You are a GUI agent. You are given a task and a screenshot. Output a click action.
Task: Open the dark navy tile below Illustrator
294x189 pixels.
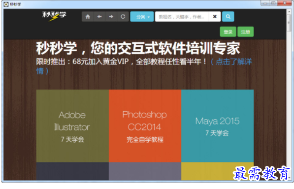pos(72,171)
